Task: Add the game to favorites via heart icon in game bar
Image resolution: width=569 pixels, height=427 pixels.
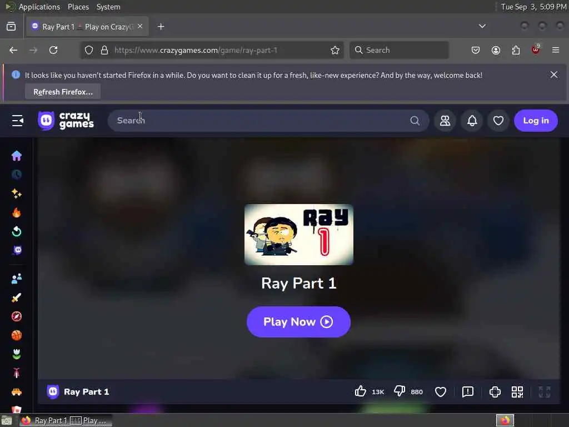Action: (x=441, y=392)
